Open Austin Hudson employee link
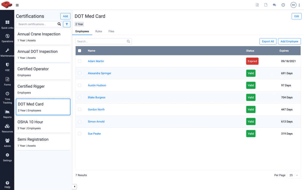Screen dimensions: 304x190 97,85
